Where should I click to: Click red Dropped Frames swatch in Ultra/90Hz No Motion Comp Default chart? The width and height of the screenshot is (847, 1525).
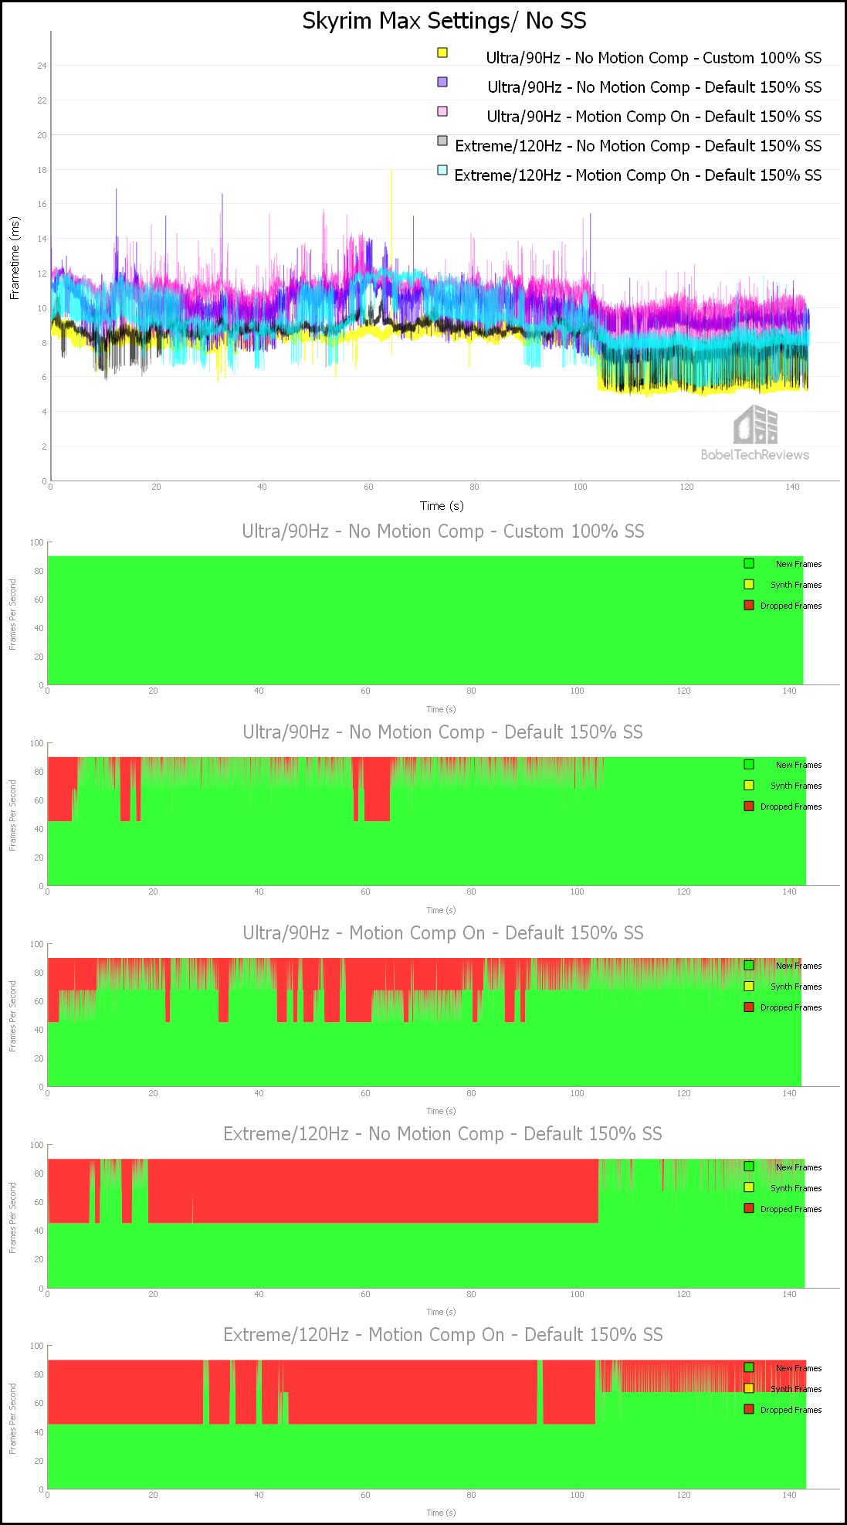[x=749, y=806]
